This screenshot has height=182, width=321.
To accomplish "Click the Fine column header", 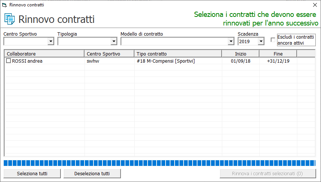I will pos(278,54).
